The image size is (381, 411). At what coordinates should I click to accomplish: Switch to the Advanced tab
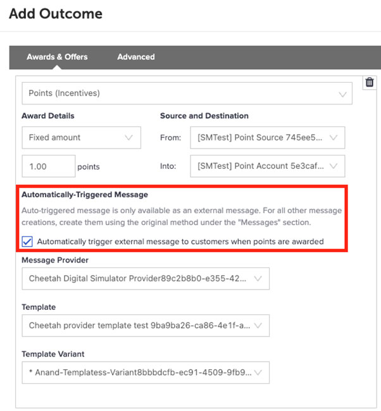[x=136, y=57]
